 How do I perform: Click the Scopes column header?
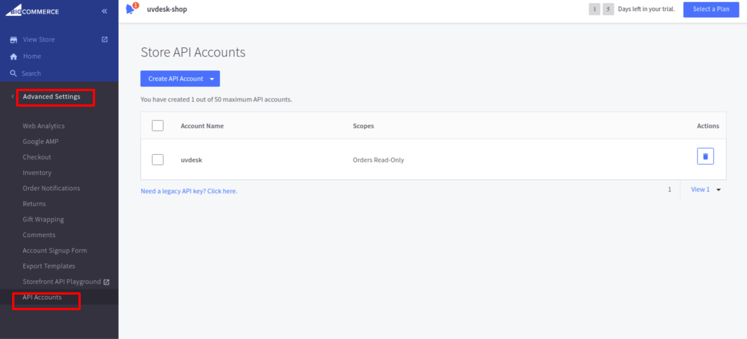[x=364, y=126]
